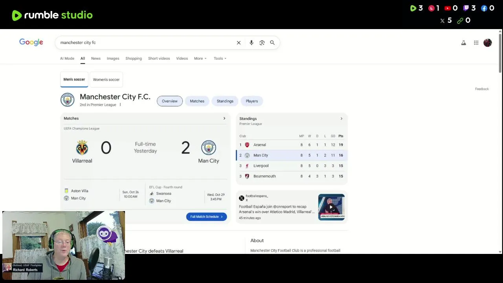Open the Swansea vs Man City fixture
503x283 pixels.
coord(187,195)
